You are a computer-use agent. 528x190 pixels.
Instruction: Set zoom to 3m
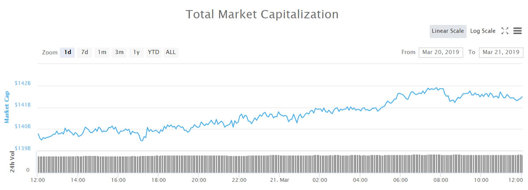pos(119,53)
